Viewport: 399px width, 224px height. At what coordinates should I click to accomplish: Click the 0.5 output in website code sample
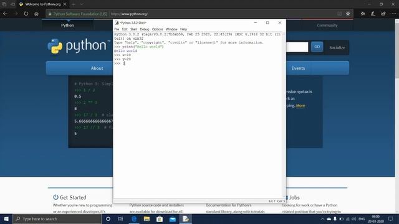pos(78,96)
